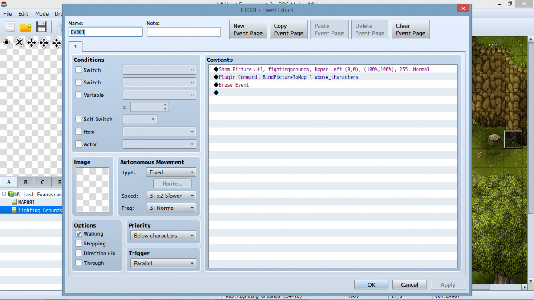Screen dimensions: 534x300
Task: Enable the Self Switch condition checkbox
Action: point(79,119)
